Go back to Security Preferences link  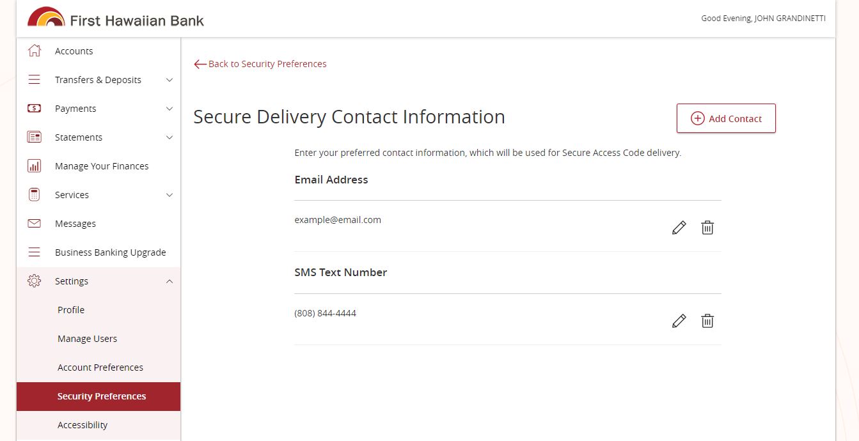pyautogui.click(x=260, y=64)
